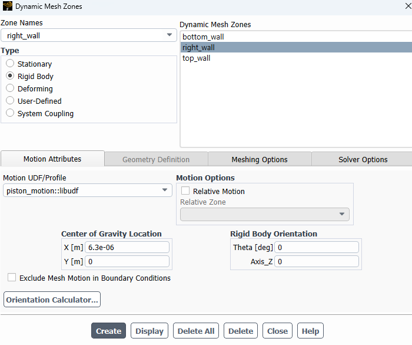Select top_wall in the zones list
The width and height of the screenshot is (412, 345).
click(x=197, y=58)
